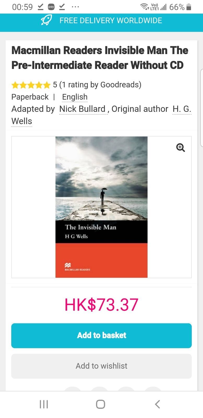Viewport: 203px width, 418px height.
Task: Tap the Goodreads rating text
Action: (x=97, y=85)
